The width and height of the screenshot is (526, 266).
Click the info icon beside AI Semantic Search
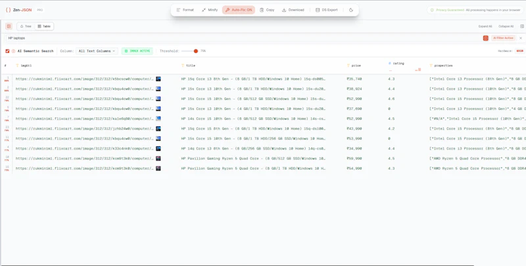(x=13, y=51)
